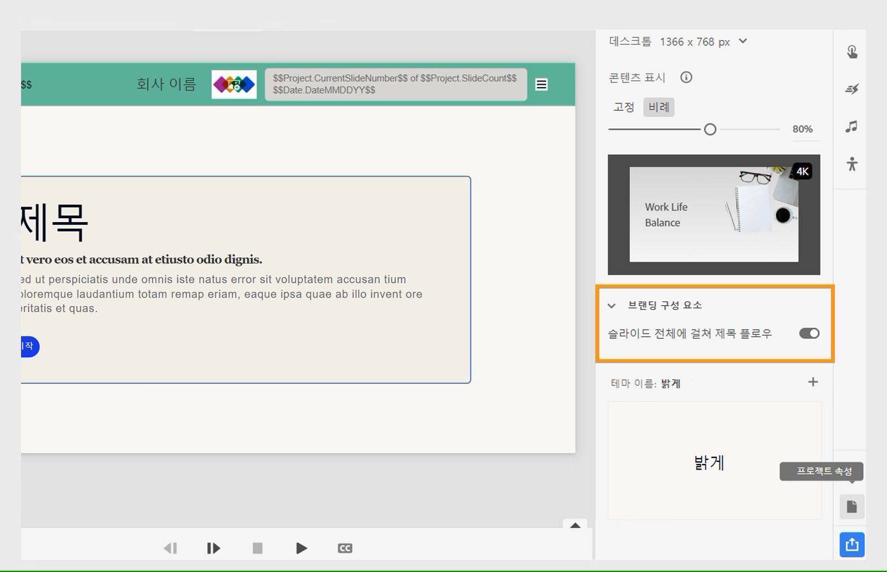
Task: Open the interactions panel in the right sidebar
Action: (x=852, y=51)
